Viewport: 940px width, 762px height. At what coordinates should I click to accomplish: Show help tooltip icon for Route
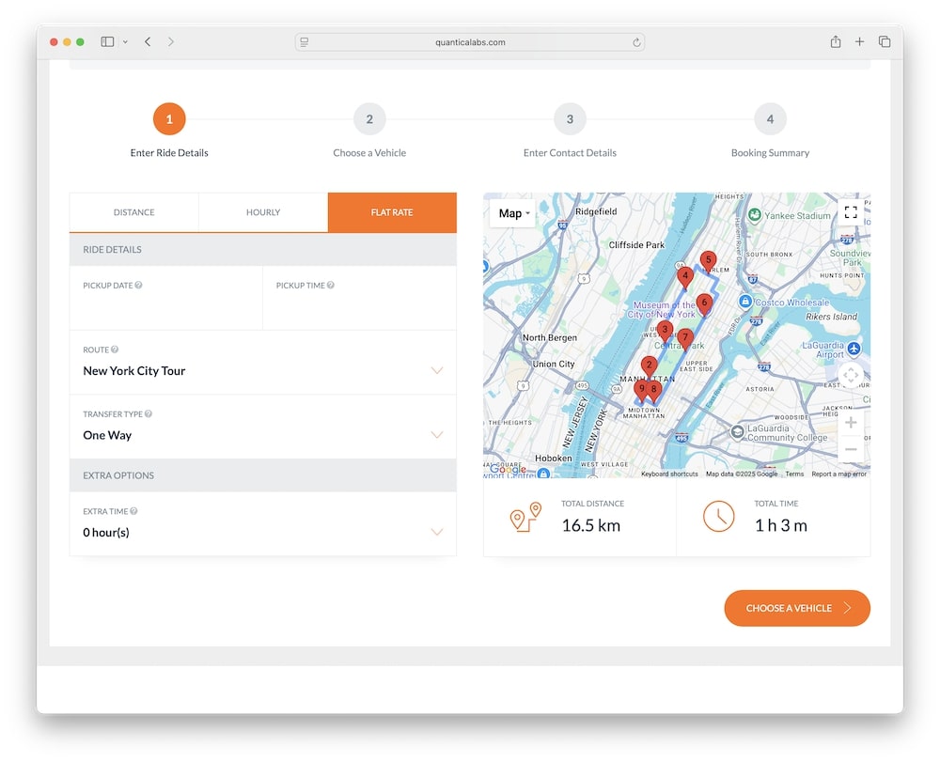[115, 350]
